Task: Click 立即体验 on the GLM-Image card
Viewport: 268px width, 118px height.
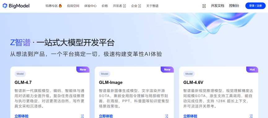Action: [x=106, y=116]
